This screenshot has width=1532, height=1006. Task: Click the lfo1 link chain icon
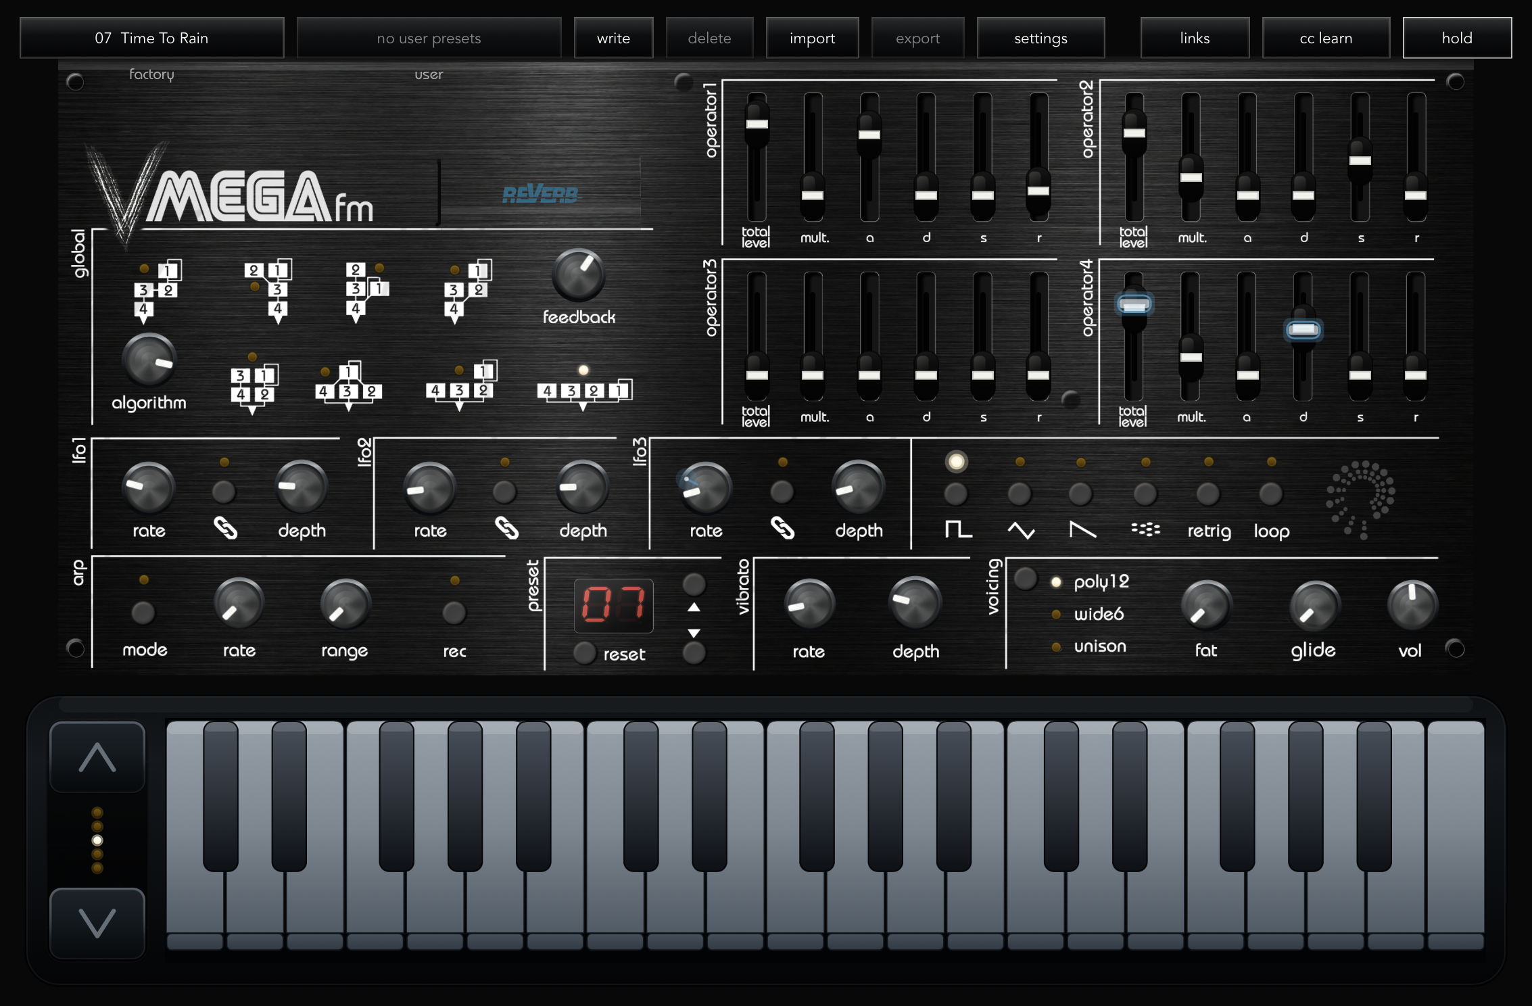tap(225, 527)
